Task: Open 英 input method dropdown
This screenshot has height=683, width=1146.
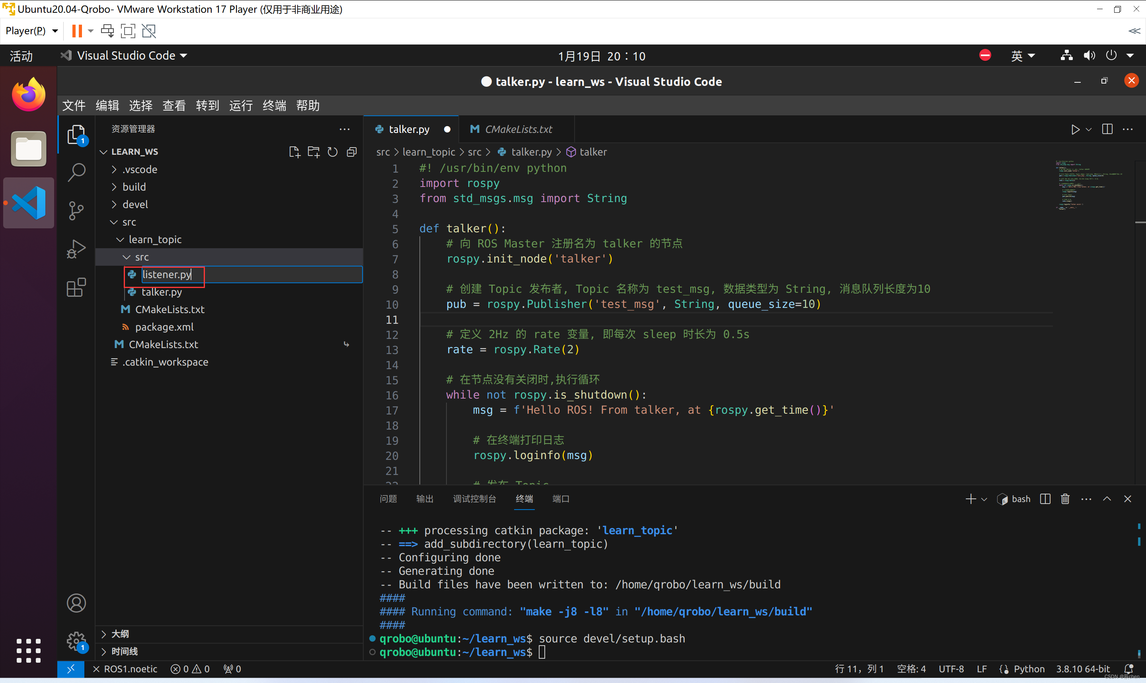Action: pyautogui.click(x=1023, y=56)
